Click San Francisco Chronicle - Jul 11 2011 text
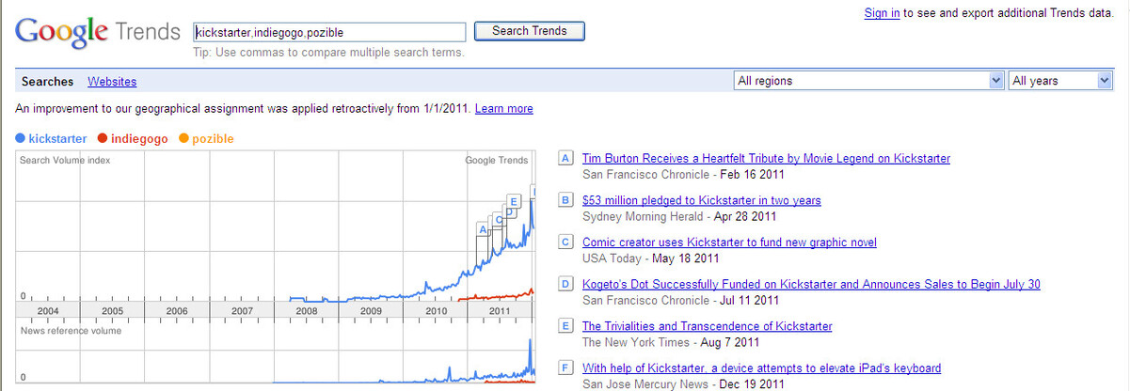The height and width of the screenshot is (391, 1130). (x=681, y=300)
